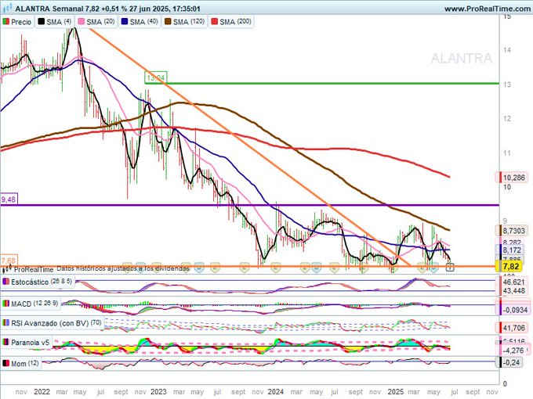Click the pink SMA (20) swatch
Viewport: 533px width, 399px height.
[x=82, y=22]
